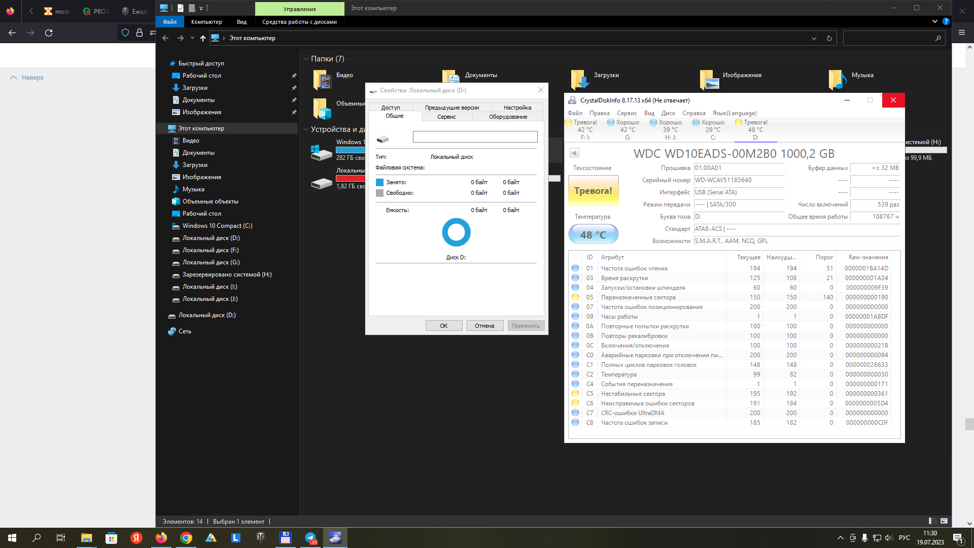
Task: Expand the Explorer ribbon chevron
Action: [x=935, y=21]
